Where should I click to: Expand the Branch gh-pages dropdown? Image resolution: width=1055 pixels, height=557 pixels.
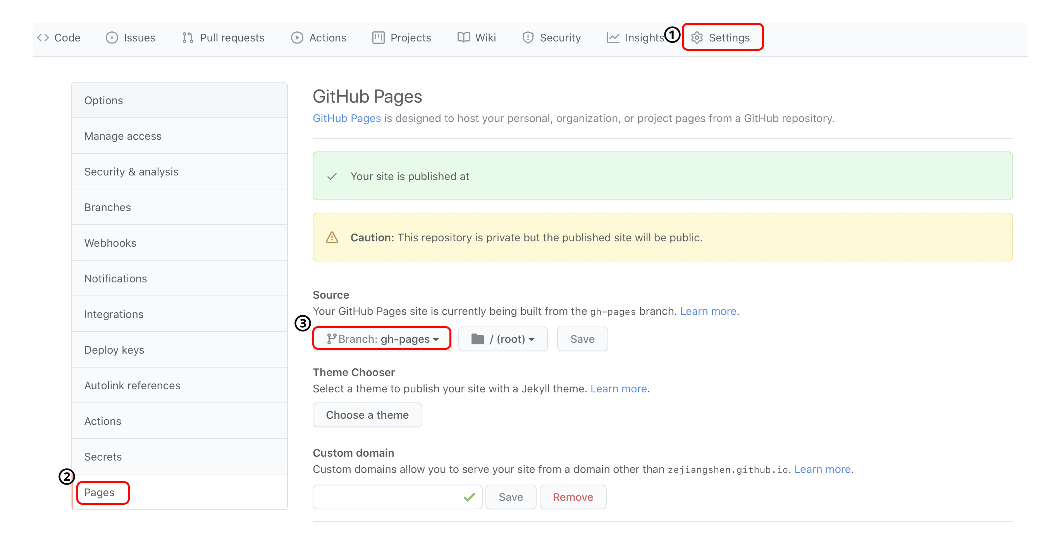pyautogui.click(x=382, y=339)
